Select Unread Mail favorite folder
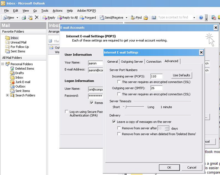220x175 pixels. pyautogui.click(x=18, y=42)
